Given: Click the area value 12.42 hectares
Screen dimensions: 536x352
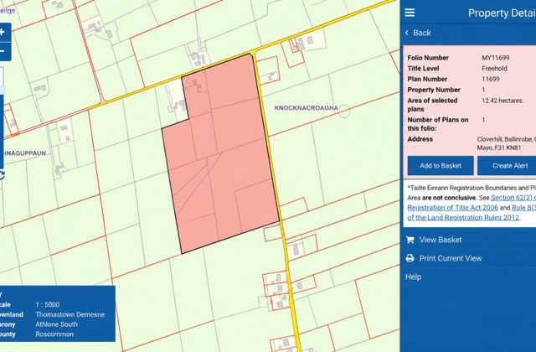Looking at the screenshot, I should (502, 101).
